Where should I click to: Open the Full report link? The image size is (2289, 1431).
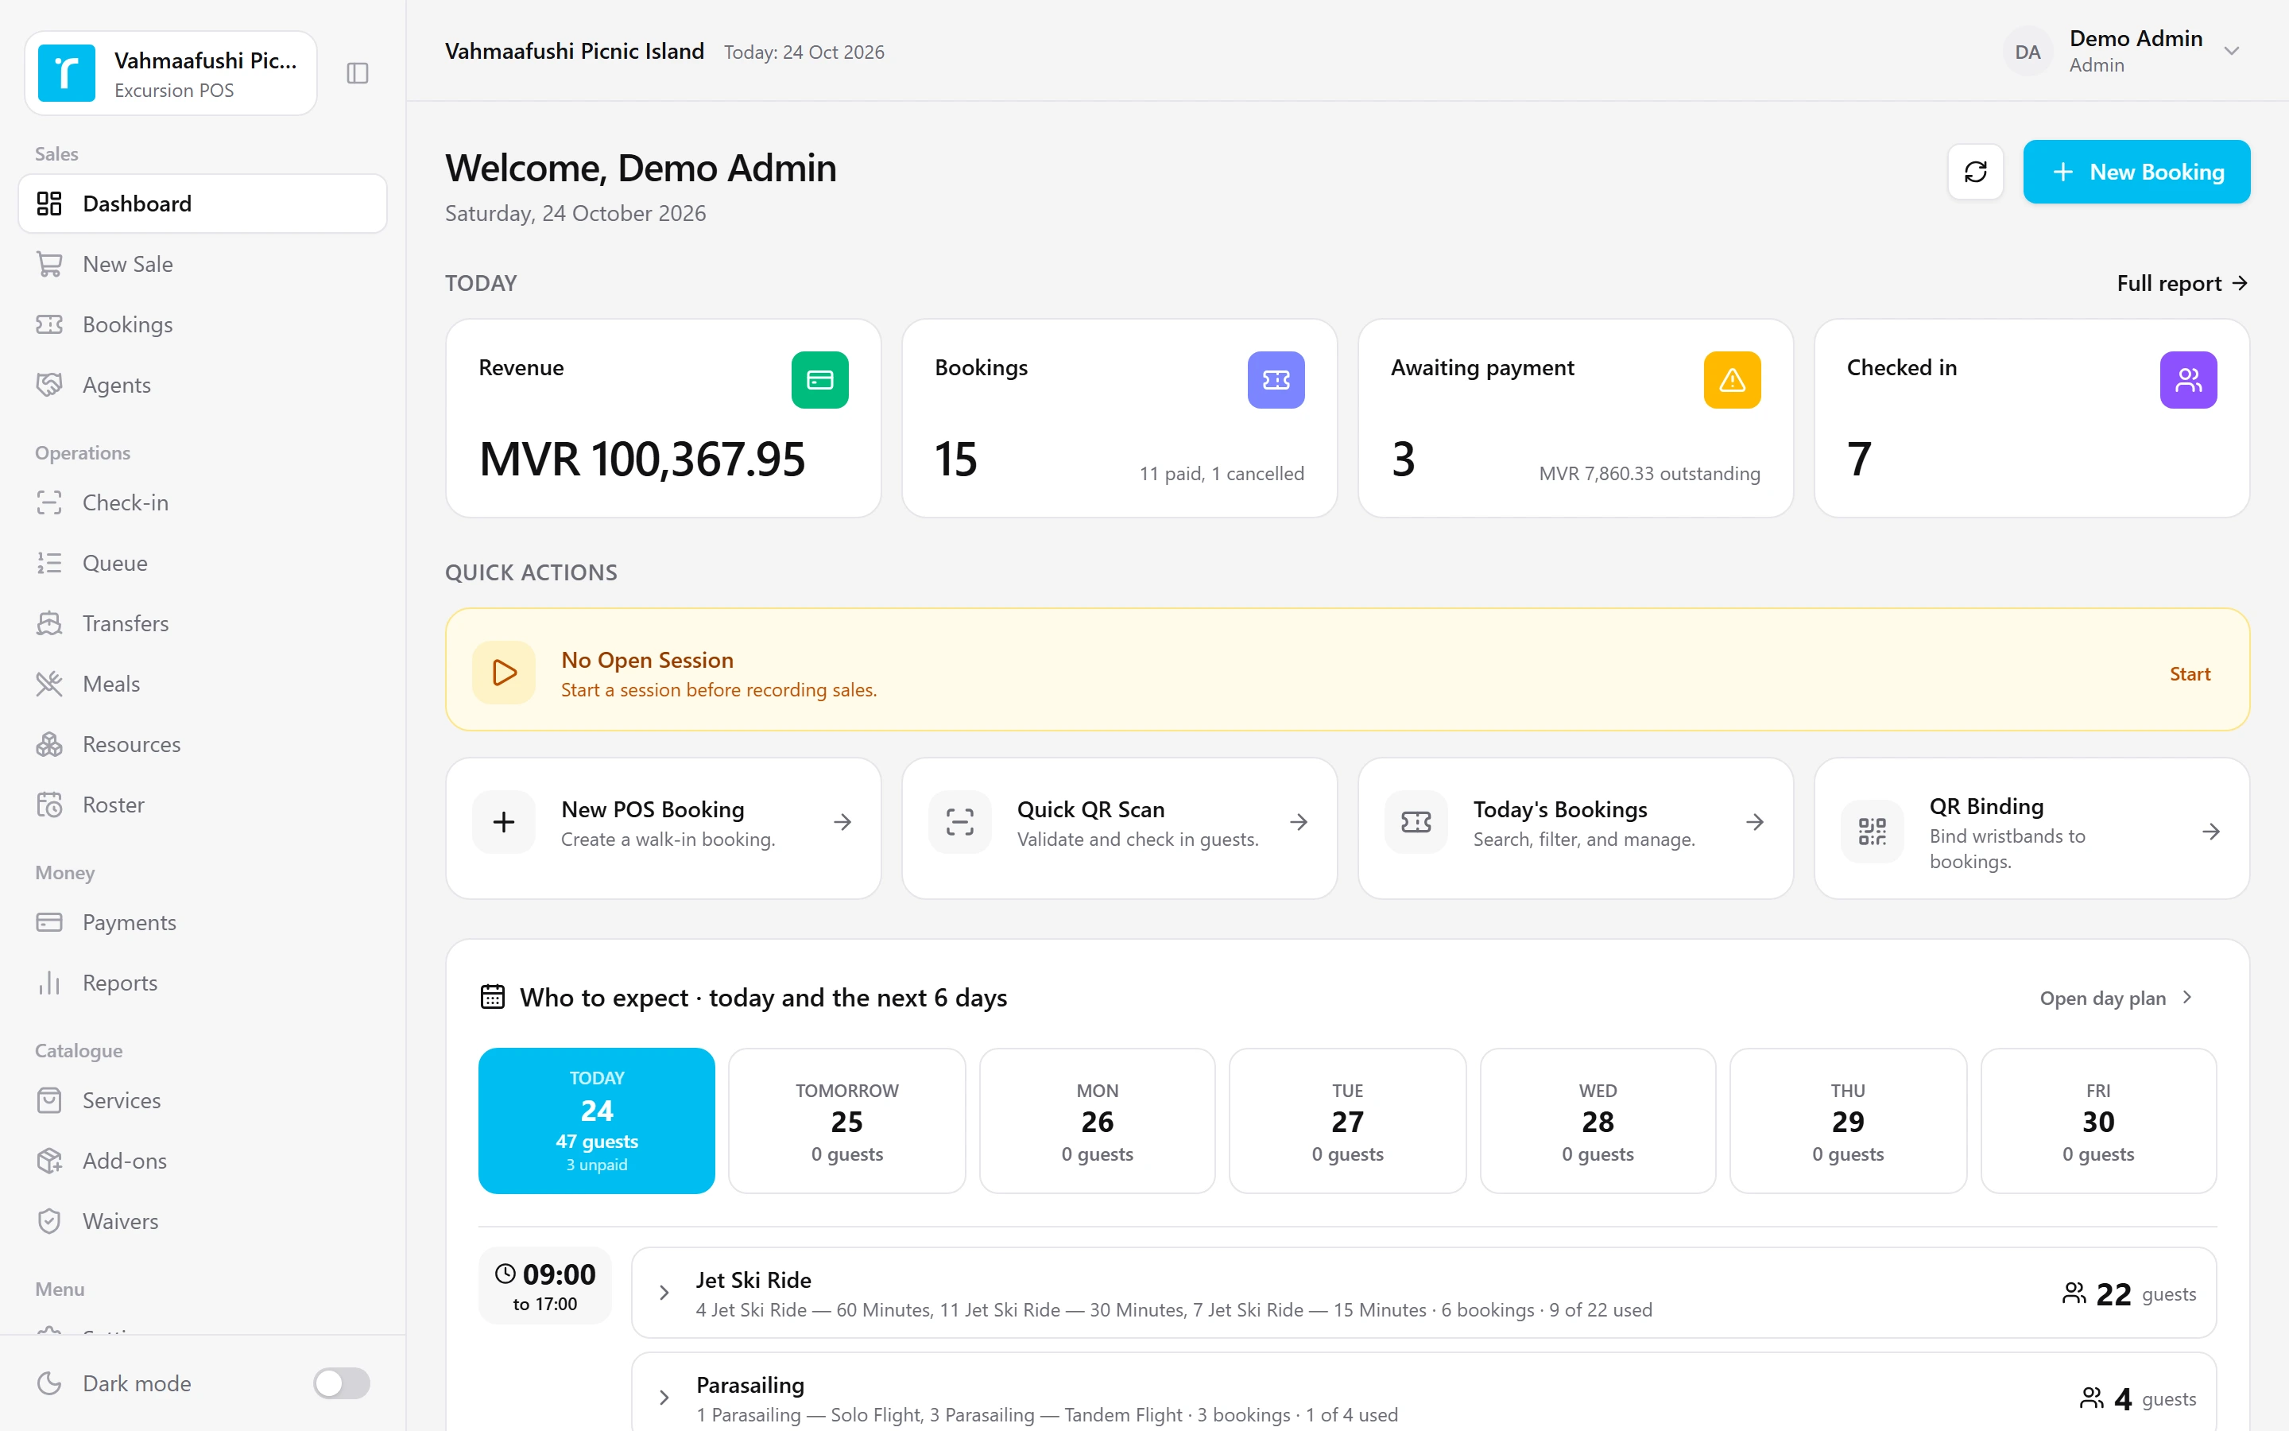pyautogui.click(x=2182, y=283)
